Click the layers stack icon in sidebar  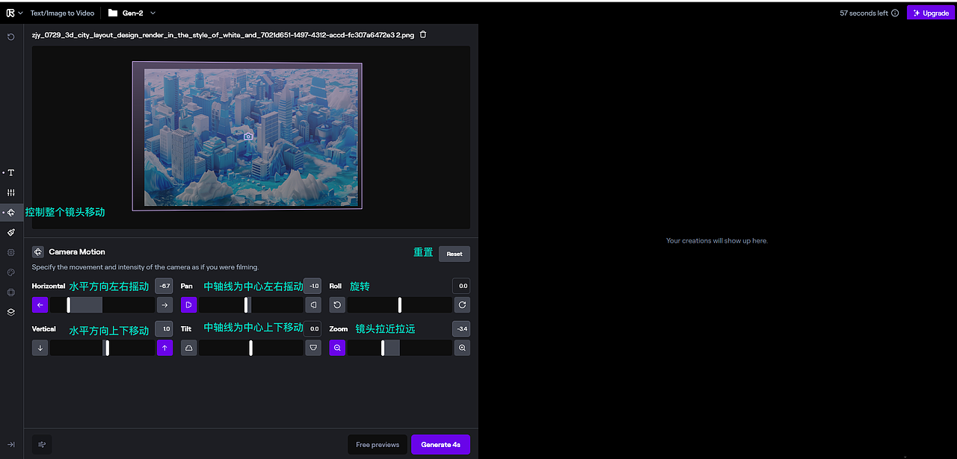pos(11,312)
